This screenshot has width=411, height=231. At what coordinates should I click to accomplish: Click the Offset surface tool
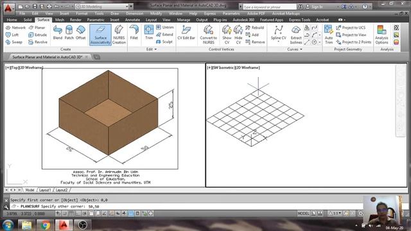point(80,33)
